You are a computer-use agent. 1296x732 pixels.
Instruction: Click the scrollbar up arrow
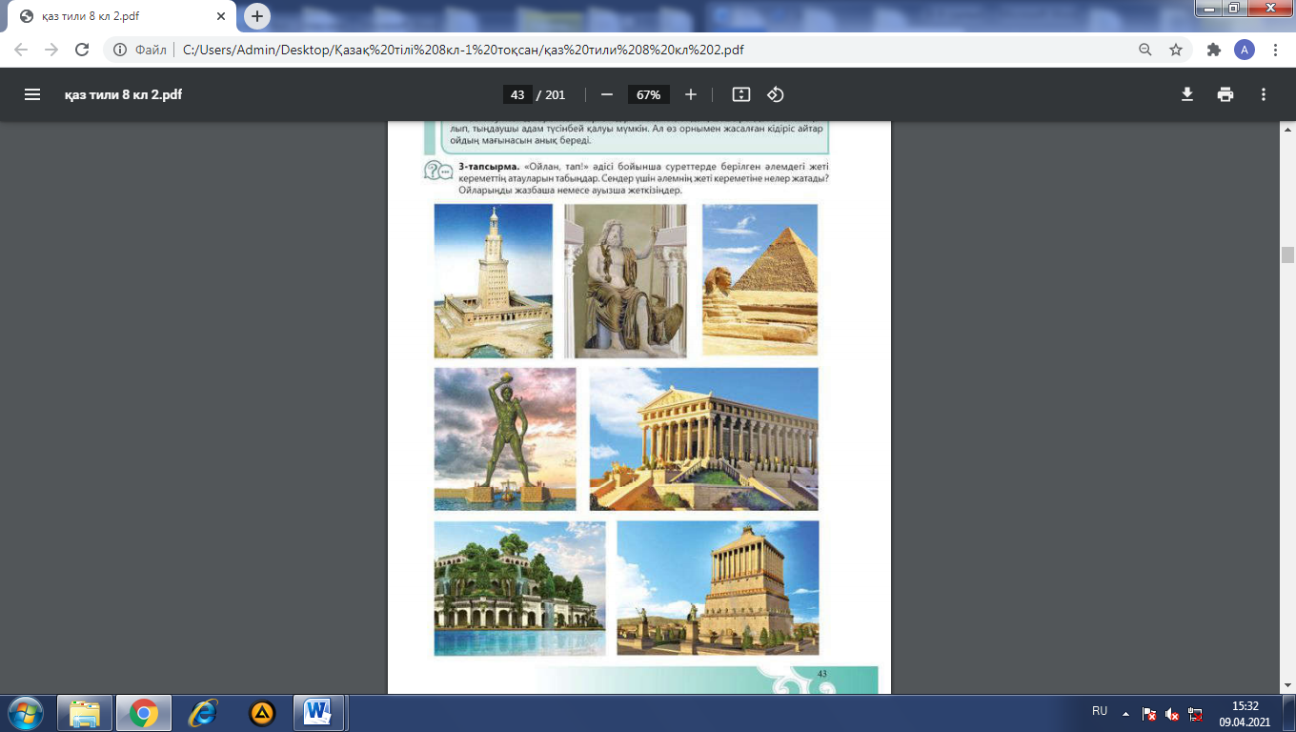1287,128
